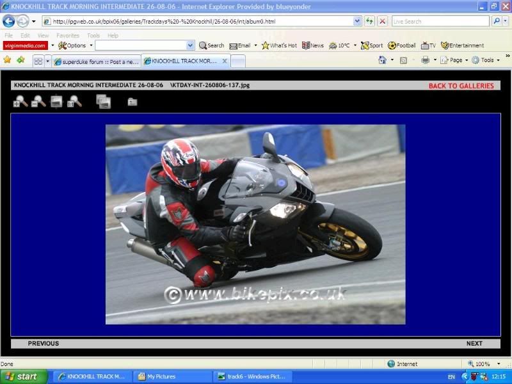Refresh the page with the green arrows button
The height and width of the screenshot is (384, 512).
(x=370, y=21)
